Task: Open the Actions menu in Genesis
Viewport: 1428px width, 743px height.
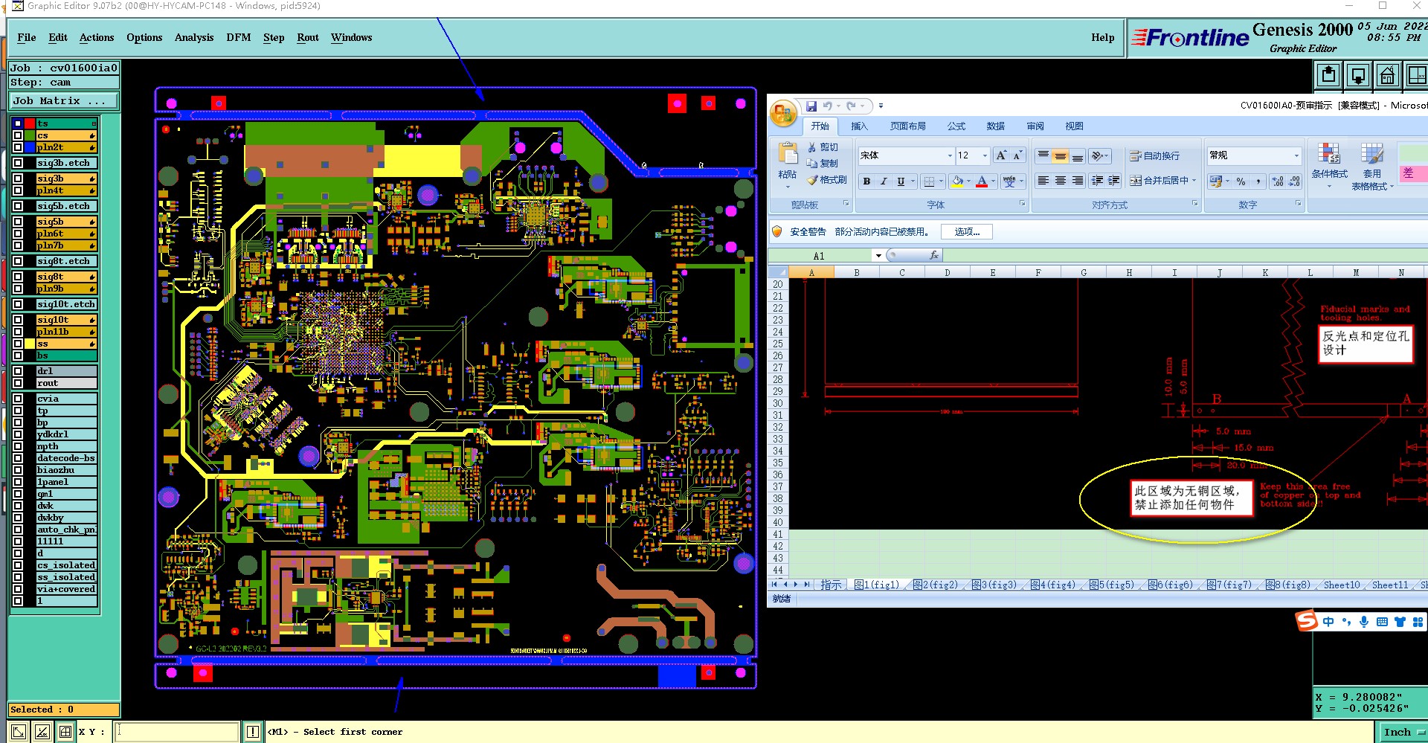Action: click(97, 38)
